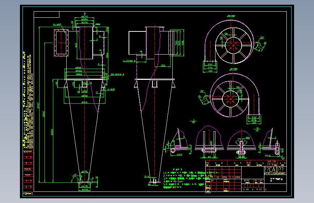Click the 3447 overall height dimension
Image resolution: width=314 pixels, height=203 pixels.
(38, 105)
